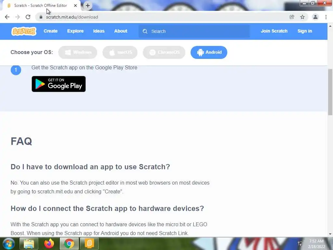The height and width of the screenshot is (250, 333).
Task: Click the Scratch favicon on the browser tab
Action: click(9, 6)
